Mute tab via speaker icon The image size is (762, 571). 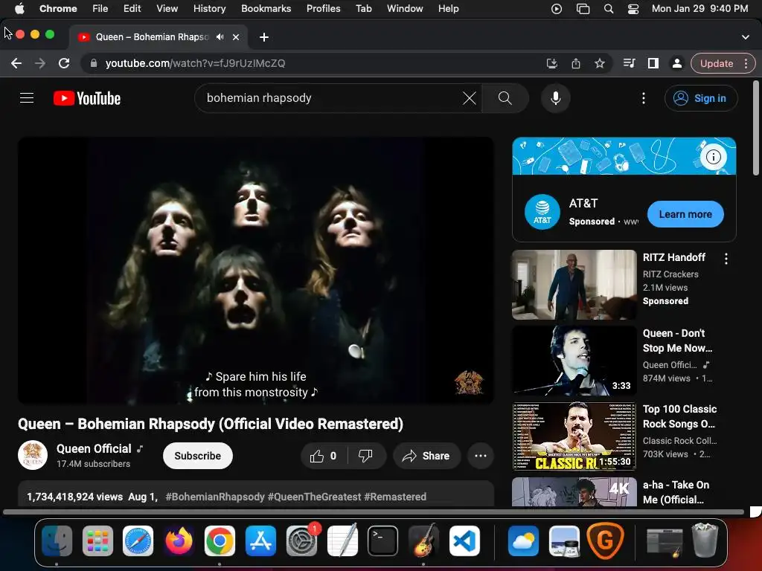[220, 37]
